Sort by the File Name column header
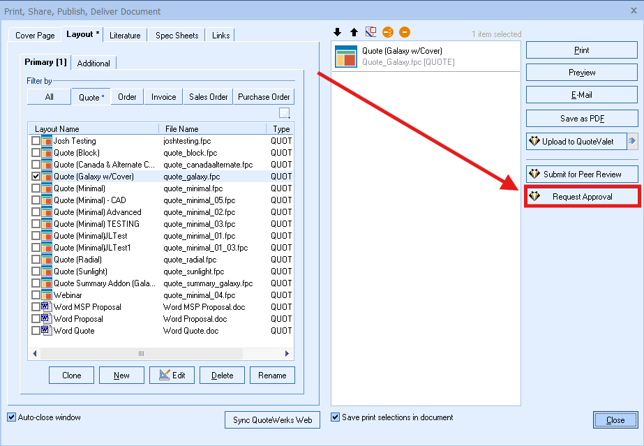Image resolution: width=644 pixels, height=446 pixels. pyautogui.click(x=212, y=129)
